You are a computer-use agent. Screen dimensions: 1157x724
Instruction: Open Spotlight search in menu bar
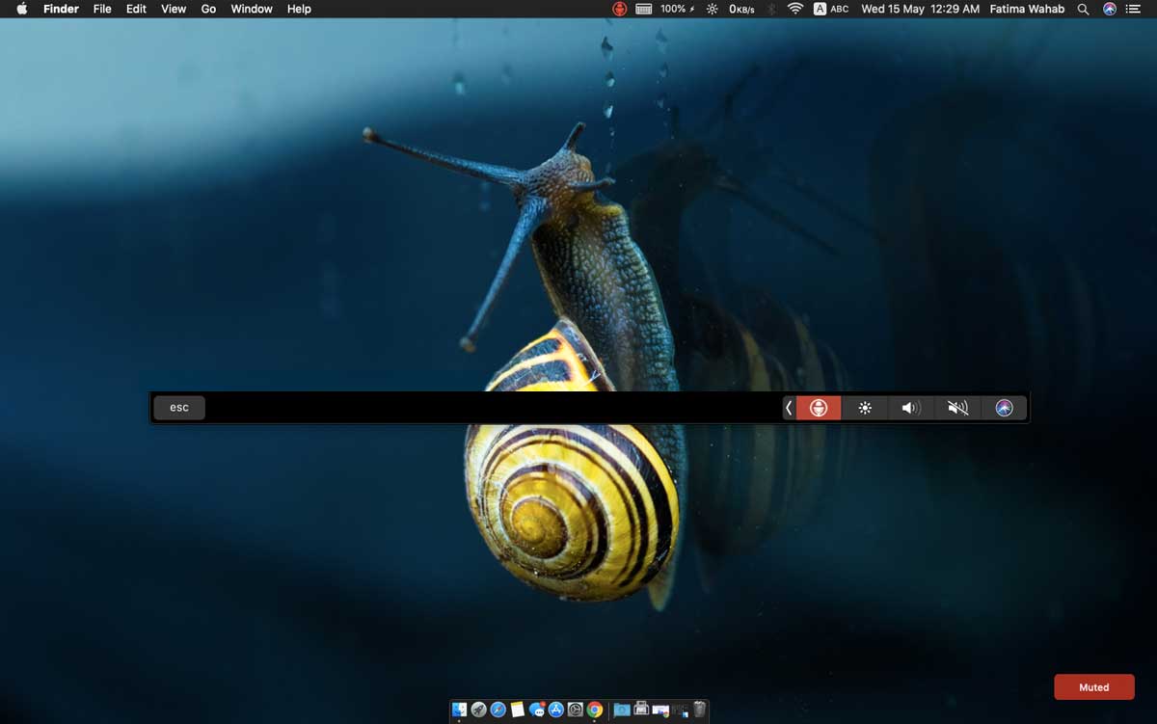point(1083,9)
